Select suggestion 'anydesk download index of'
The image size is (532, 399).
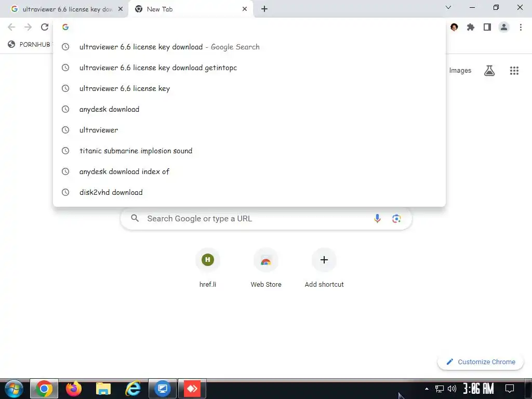coord(249,171)
